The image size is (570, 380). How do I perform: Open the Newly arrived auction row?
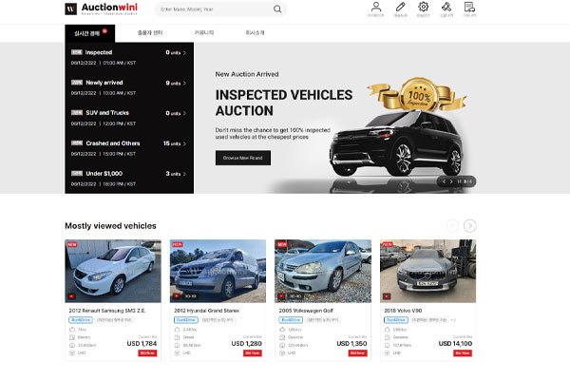point(129,87)
